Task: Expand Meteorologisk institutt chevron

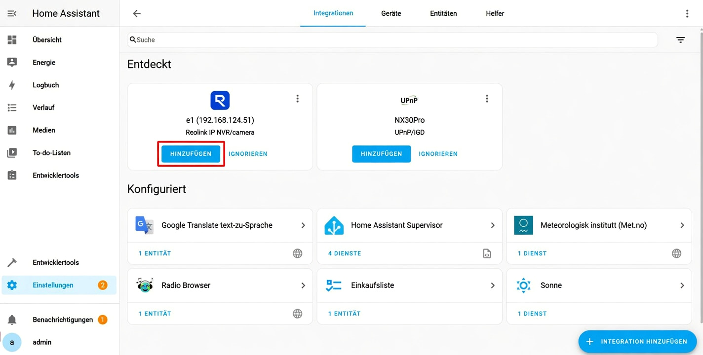Action: pyautogui.click(x=682, y=225)
